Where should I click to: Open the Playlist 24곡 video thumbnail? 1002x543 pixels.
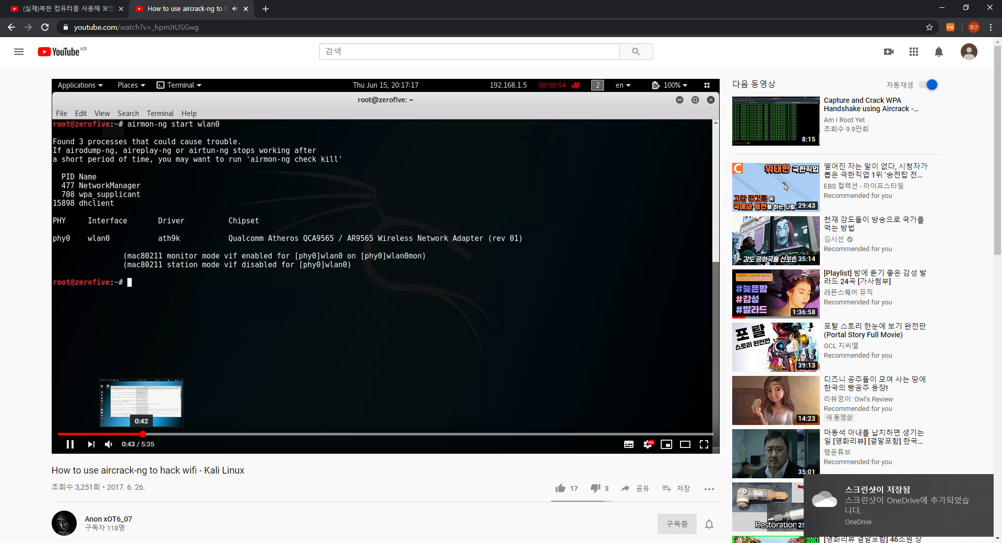pos(776,294)
